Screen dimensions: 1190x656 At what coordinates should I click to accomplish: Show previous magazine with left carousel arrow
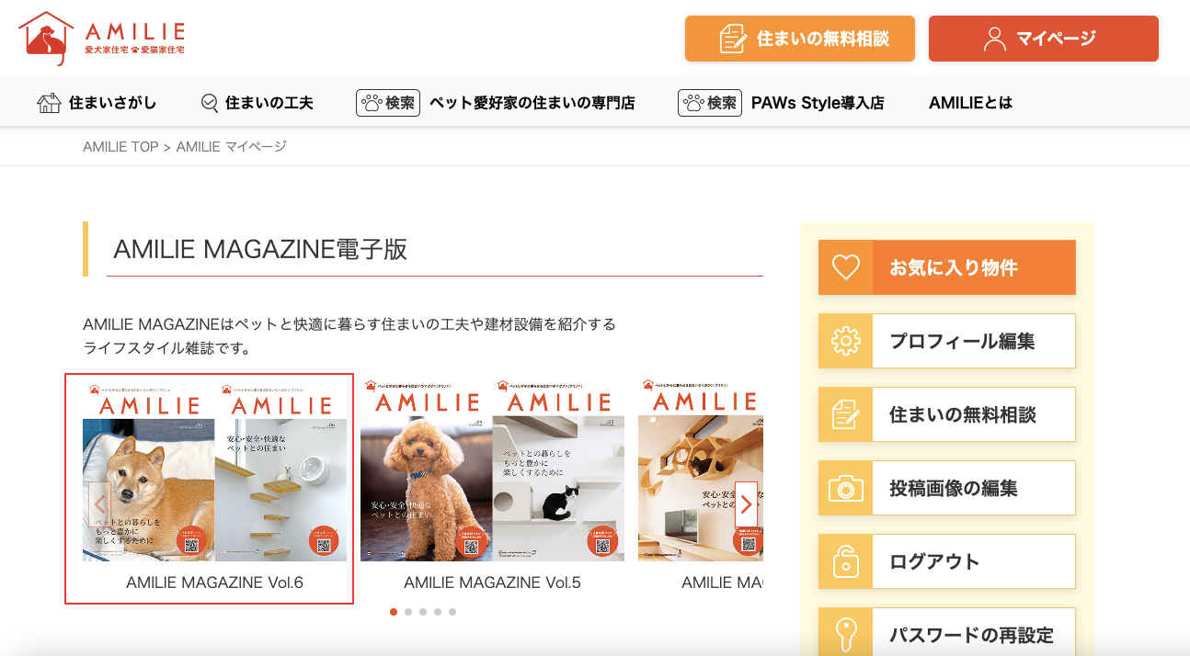pos(99,504)
